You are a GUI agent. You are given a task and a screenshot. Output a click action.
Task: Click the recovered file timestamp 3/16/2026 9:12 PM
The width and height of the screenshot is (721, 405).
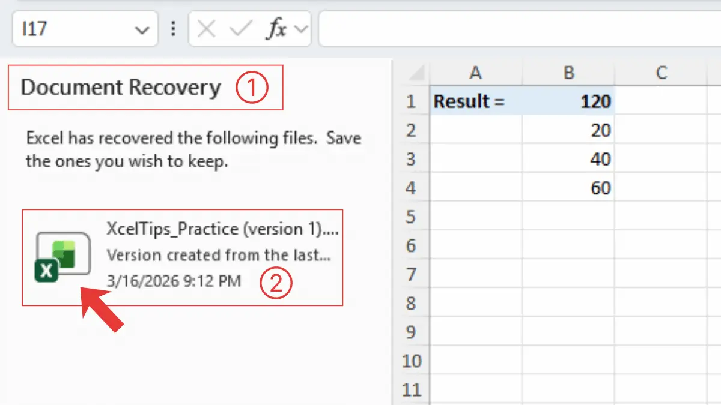pyautogui.click(x=174, y=281)
